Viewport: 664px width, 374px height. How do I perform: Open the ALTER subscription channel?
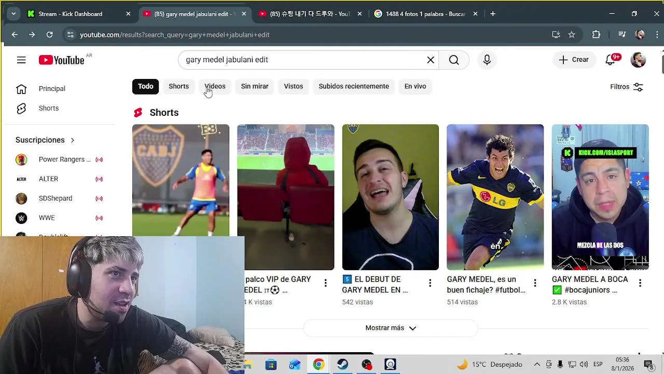[x=60, y=179]
